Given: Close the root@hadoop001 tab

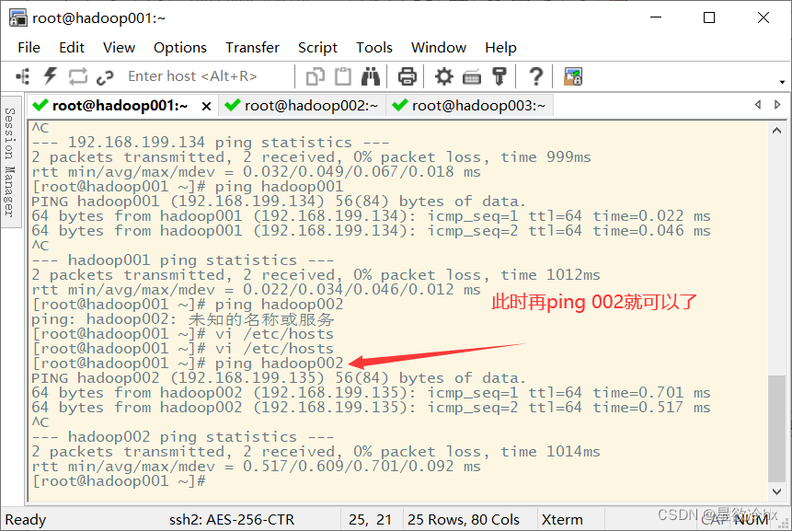Looking at the screenshot, I should coord(206,106).
